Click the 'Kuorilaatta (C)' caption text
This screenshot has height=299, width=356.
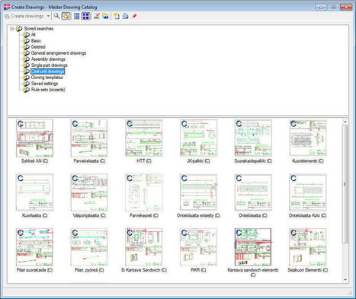pos(34,215)
